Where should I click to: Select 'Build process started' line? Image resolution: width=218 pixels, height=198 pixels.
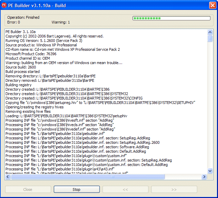(23, 72)
